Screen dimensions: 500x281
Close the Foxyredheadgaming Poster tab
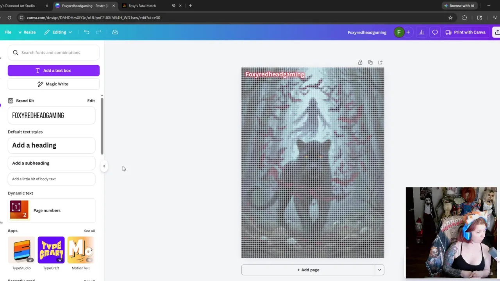pos(113,6)
